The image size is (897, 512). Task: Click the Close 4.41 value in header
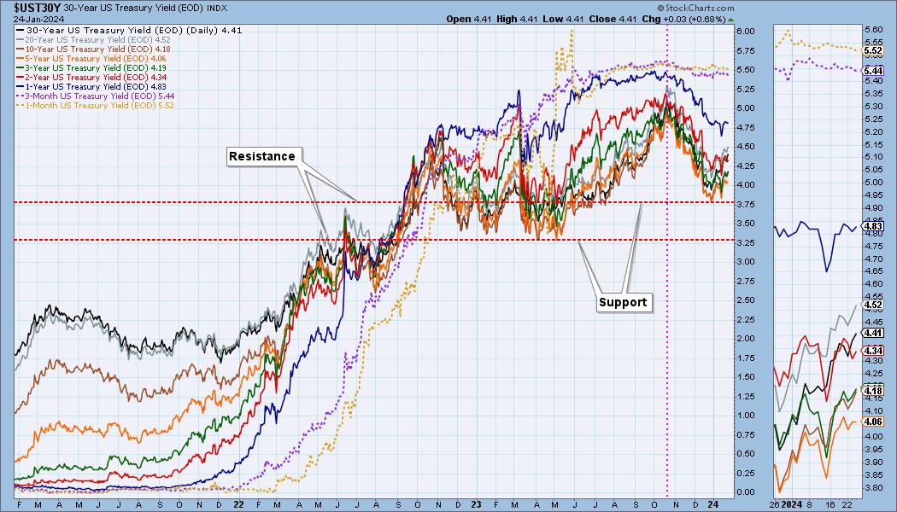click(x=613, y=19)
